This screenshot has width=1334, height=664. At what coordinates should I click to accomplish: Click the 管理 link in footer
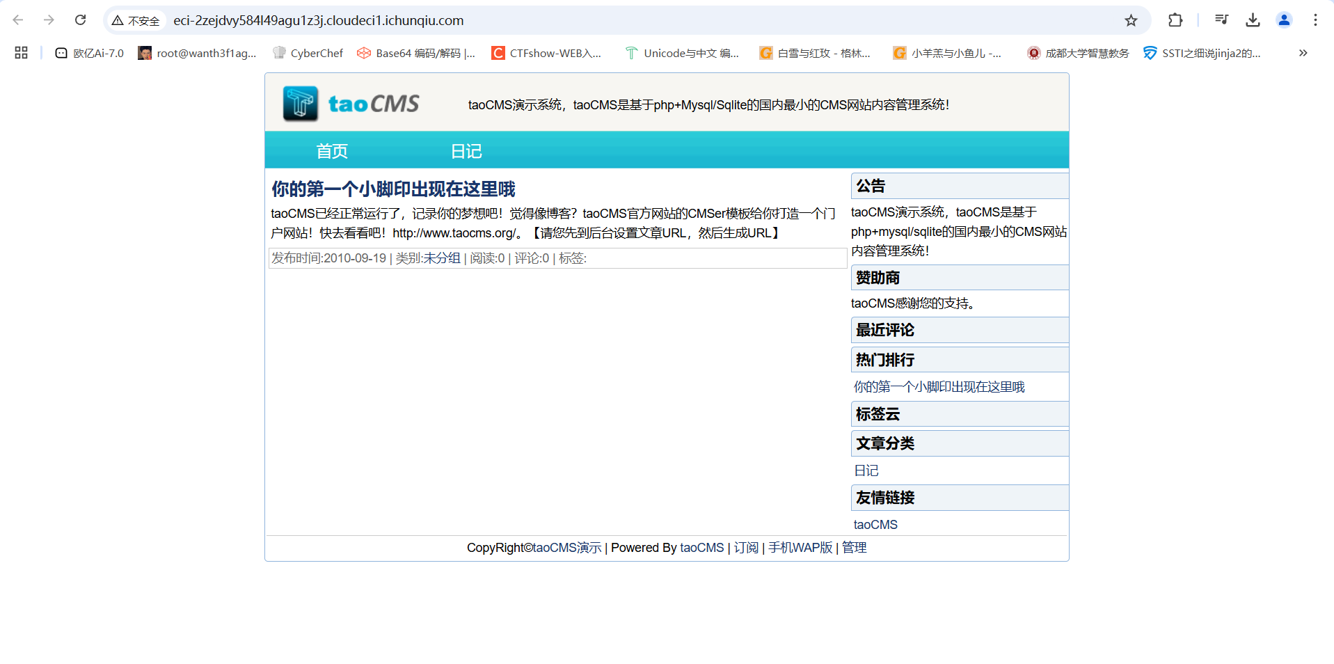coord(854,548)
